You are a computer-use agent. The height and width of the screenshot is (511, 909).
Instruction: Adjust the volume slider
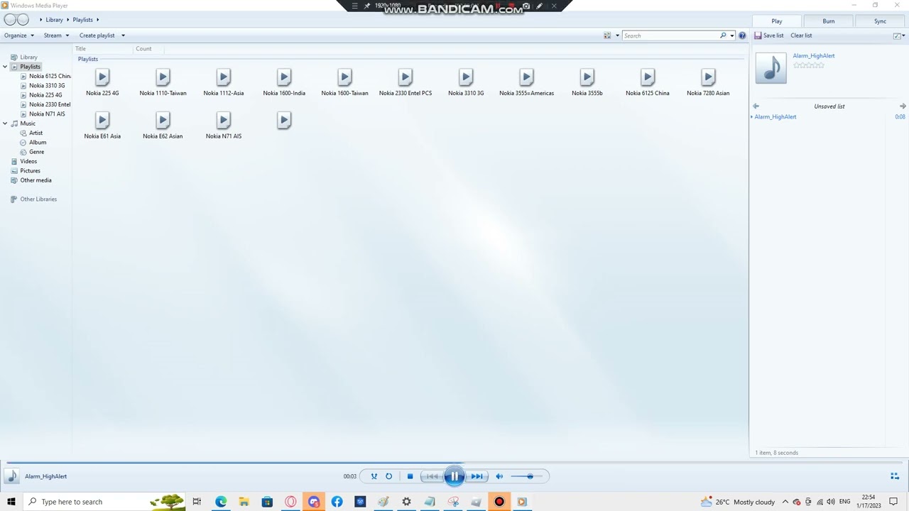tap(528, 476)
